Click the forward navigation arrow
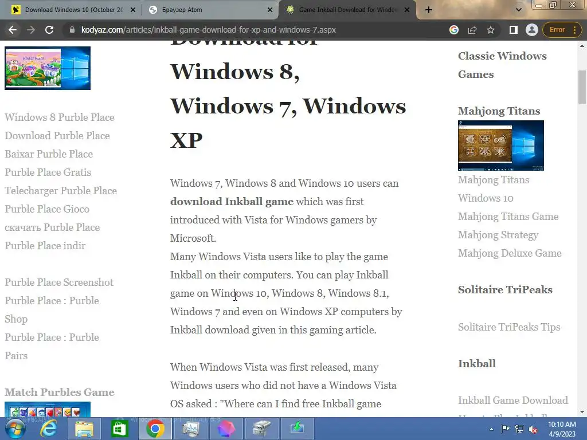This screenshot has height=440, width=587. pos(31,30)
